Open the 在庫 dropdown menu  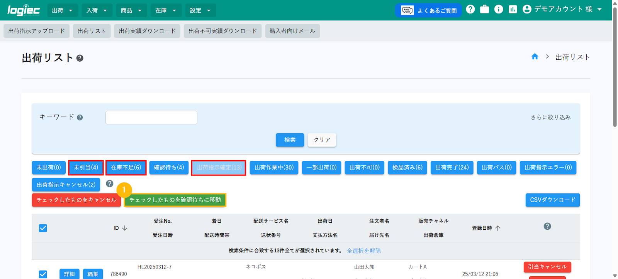click(x=165, y=10)
